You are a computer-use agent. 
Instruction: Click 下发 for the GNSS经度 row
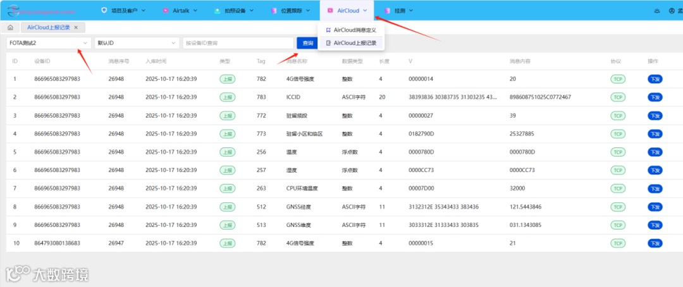coord(655,207)
